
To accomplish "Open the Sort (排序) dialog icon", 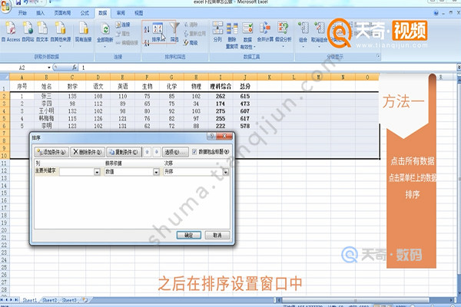I will click(158, 31).
